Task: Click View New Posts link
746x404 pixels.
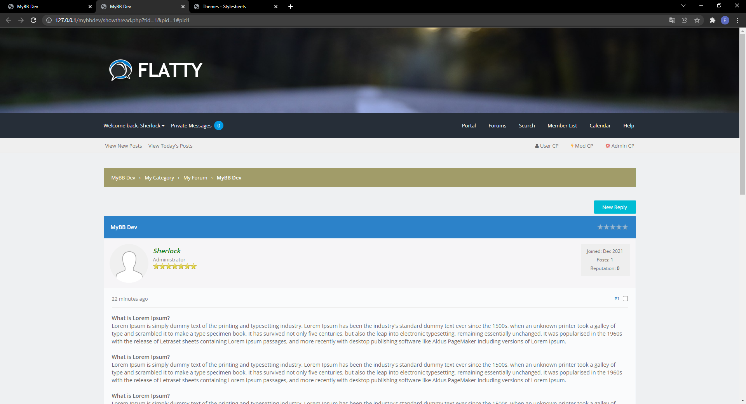Action: pos(124,146)
